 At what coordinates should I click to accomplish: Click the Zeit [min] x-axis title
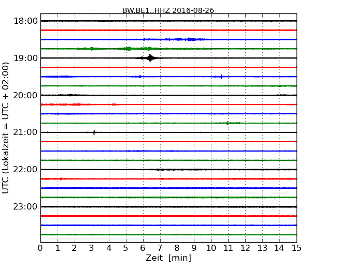[x=168, y=258]
